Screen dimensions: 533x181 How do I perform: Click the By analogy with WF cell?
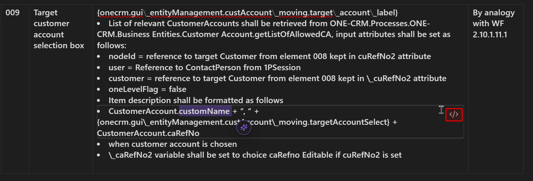(x=493, y=18)
